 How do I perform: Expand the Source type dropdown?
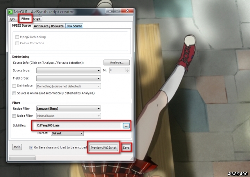[69, 70]
